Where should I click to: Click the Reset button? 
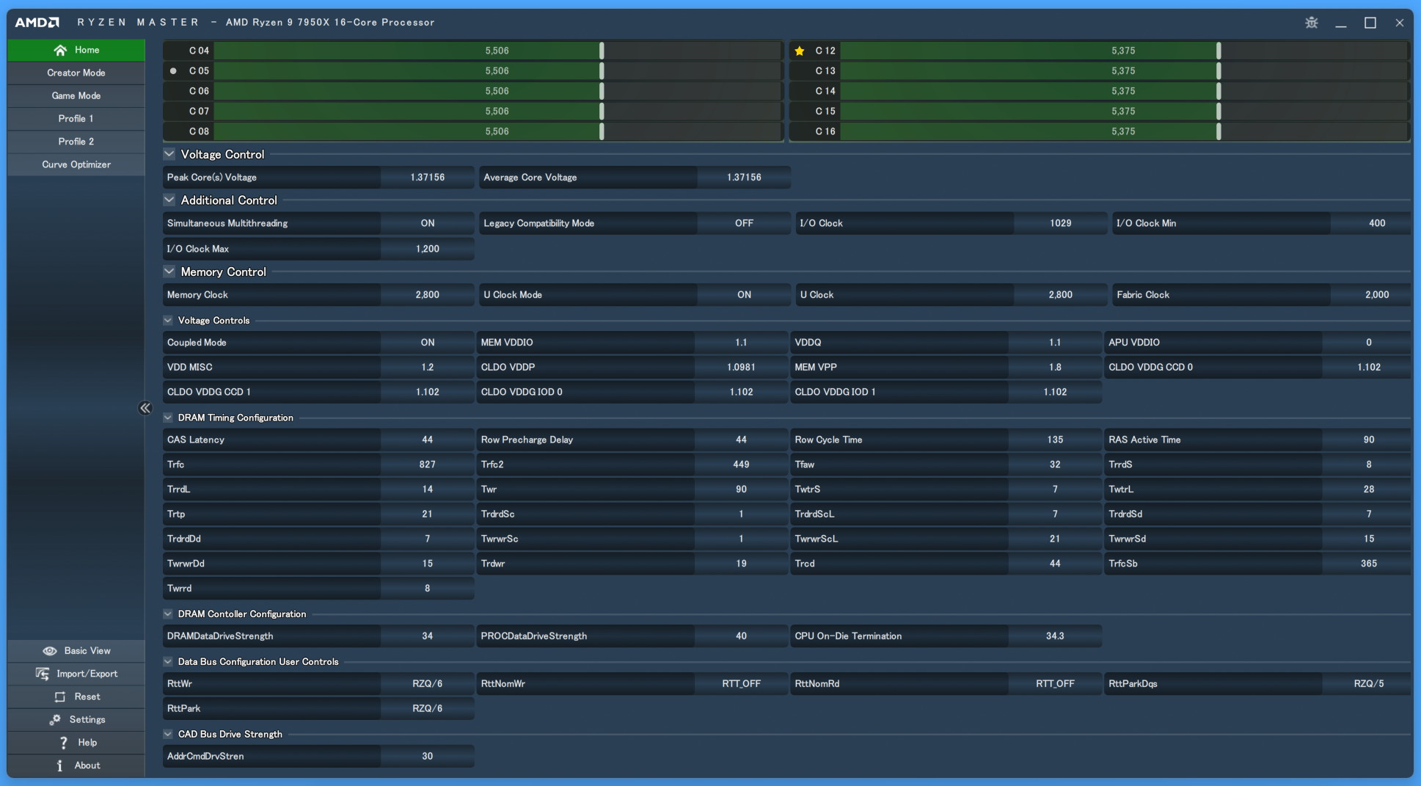pos(76,696)
